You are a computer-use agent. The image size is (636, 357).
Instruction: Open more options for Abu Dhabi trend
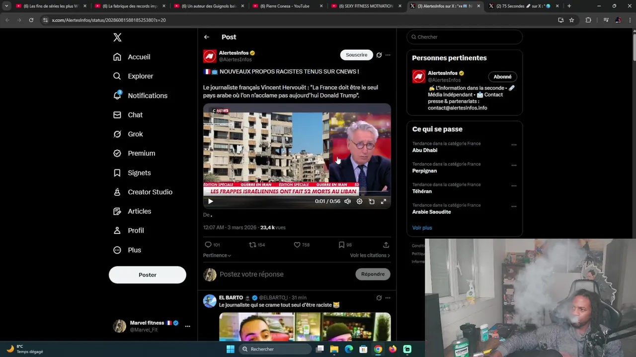pos(514,145)
